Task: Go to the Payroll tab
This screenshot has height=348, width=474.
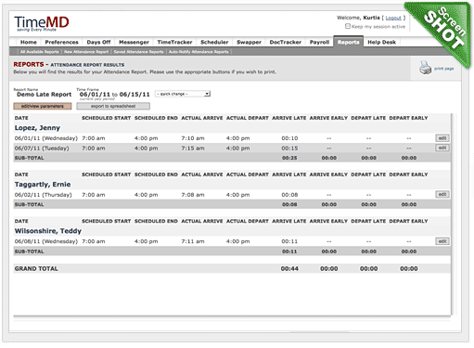Action: pyautogui.click(x=319, y=42)
